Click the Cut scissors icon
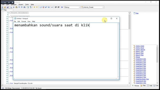 coord(14,7)
